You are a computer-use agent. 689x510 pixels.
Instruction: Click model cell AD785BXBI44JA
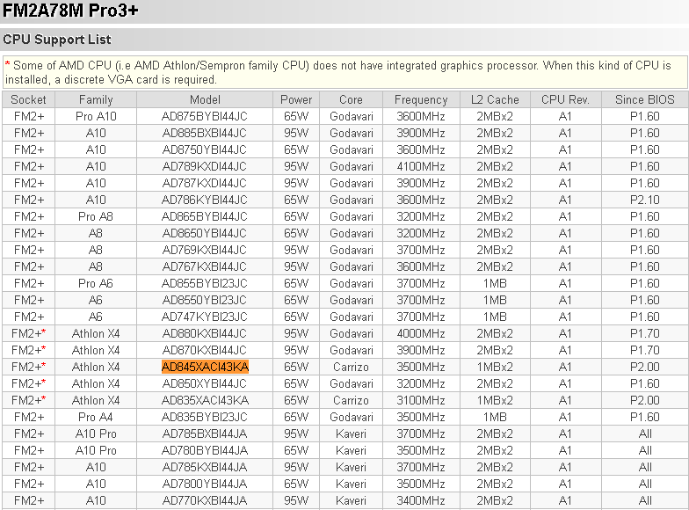pos(205,434)
